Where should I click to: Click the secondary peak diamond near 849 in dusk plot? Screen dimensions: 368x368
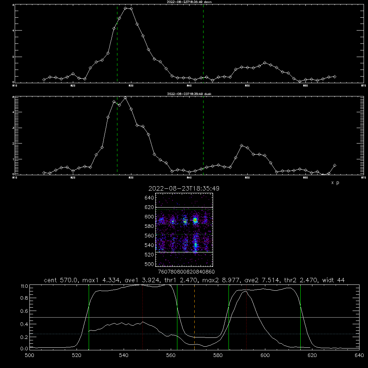[x=242, y=145]
